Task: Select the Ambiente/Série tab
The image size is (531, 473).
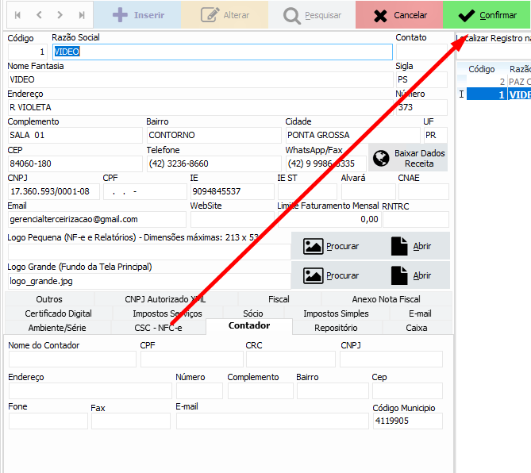Action: tap(57, 328)
